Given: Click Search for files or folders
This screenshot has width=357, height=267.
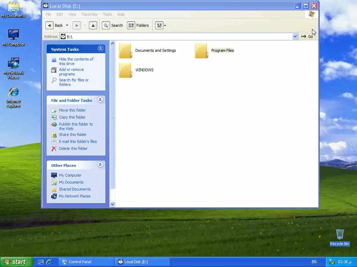Looking at the screenshot, I should (x=74, y=82).
